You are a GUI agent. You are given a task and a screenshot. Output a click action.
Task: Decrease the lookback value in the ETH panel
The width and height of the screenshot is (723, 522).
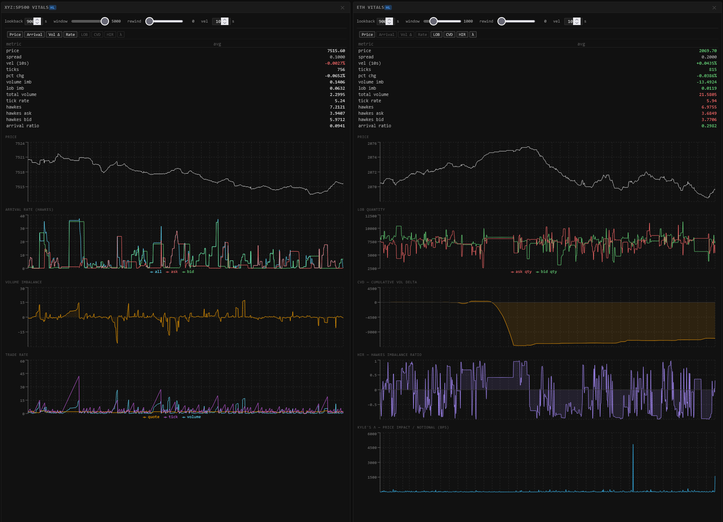click(389, 23)
